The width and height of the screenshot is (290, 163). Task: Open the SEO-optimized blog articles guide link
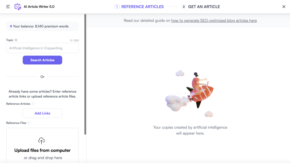coord(214,20)
